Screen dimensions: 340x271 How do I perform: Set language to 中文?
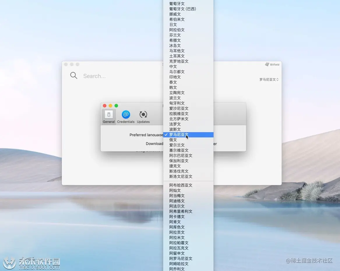(188, 66)
